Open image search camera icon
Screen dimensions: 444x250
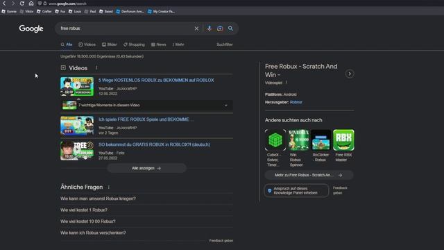pos(220,28)
